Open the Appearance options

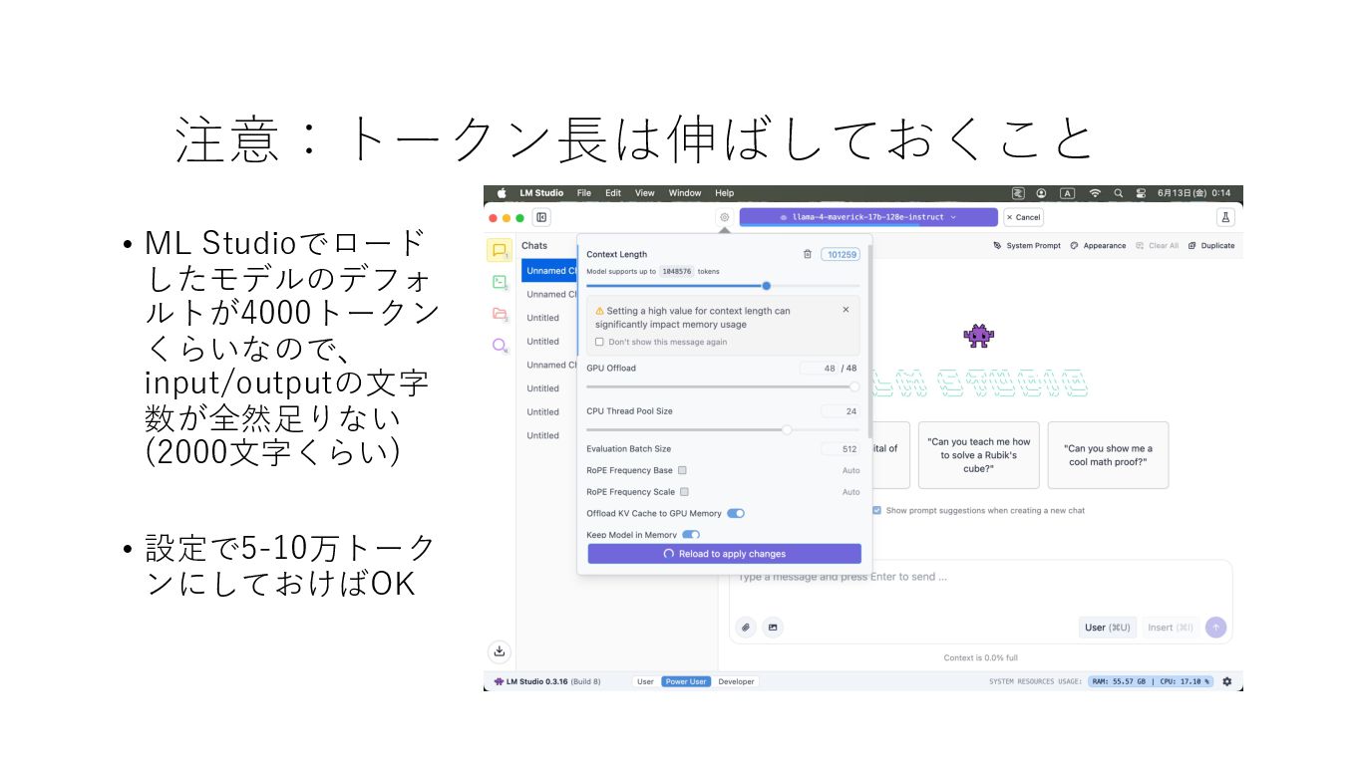click(1098, 246)
